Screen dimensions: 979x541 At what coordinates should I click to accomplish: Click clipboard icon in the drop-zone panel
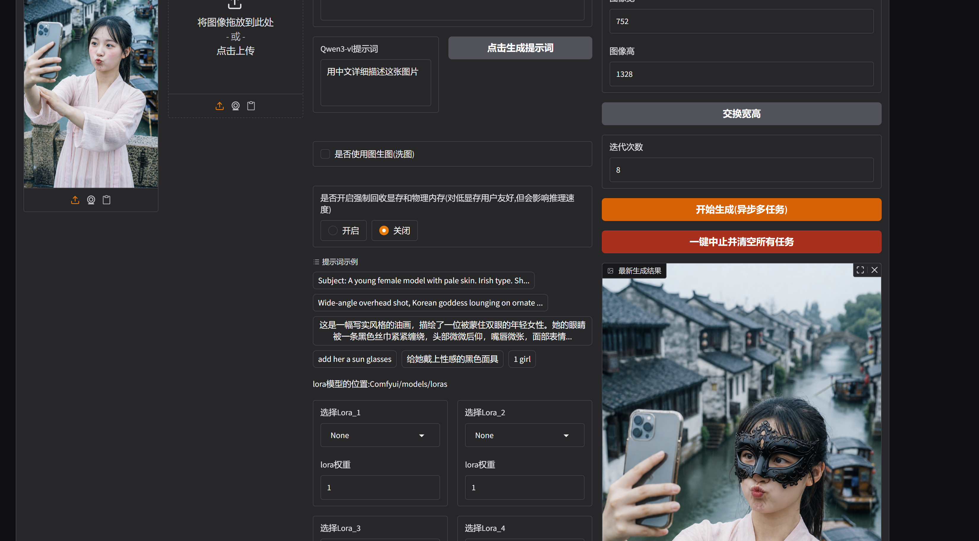click(251, 106)
